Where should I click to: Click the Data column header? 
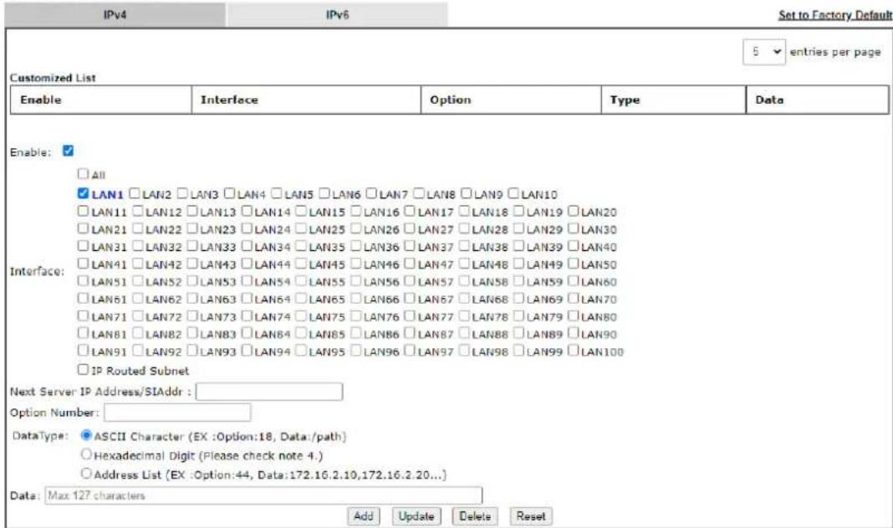pos(817,100)
